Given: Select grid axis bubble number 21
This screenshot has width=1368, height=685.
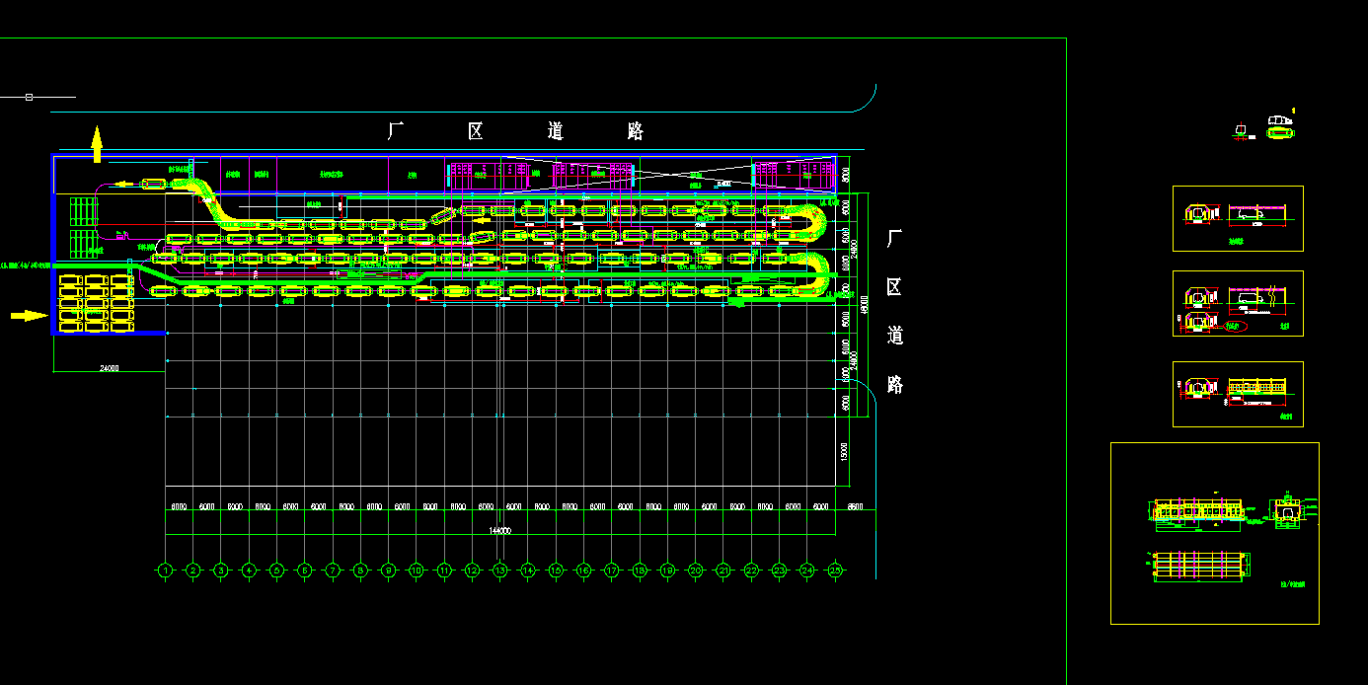Looking at the screenshot, I should point(723,571).
